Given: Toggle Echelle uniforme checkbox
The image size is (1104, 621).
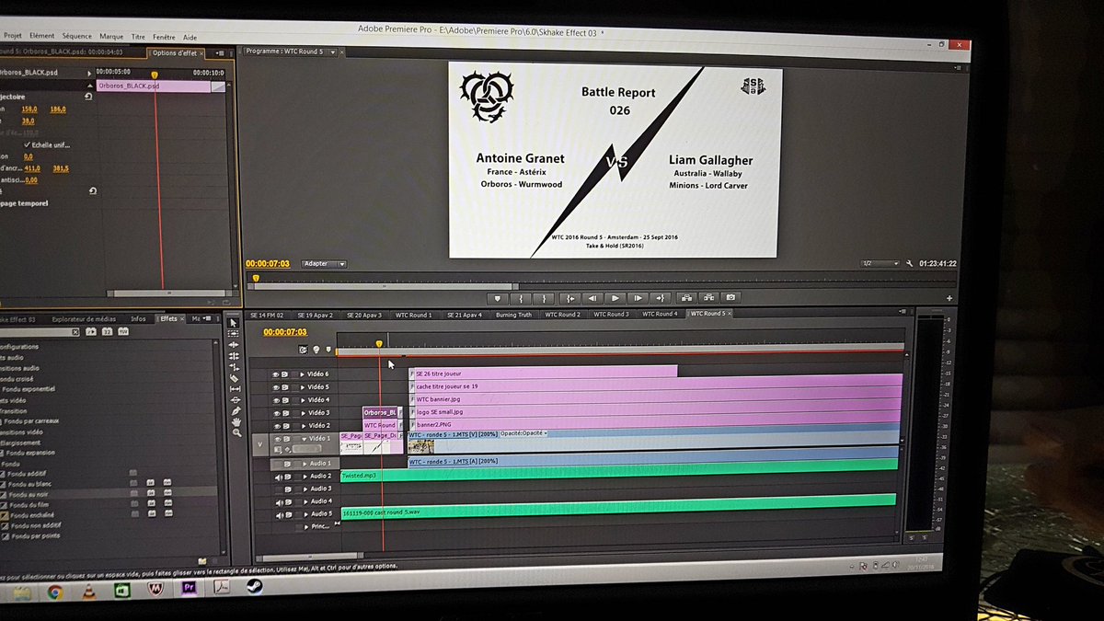Looking at the screenshot, I should [x=27, y=144].
